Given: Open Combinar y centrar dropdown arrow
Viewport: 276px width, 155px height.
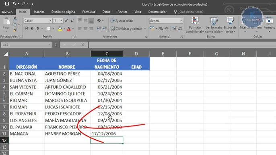Looking at the screenshot, I should pos(145,29).
